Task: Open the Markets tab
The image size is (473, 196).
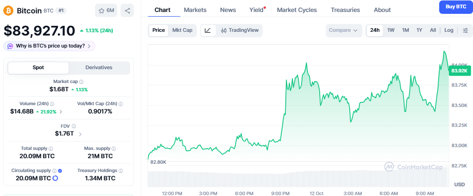Action: point(195,10)
